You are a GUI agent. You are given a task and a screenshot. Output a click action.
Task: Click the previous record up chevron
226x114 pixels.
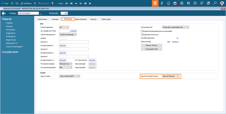click(x=76, y=3)
